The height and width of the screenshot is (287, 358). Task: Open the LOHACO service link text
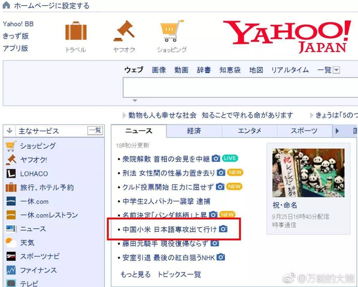coord(34,174)
